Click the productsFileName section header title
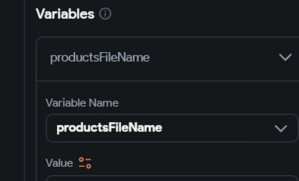Image resolution: width=299 pixels, height=181 pixels. [100, 57]
